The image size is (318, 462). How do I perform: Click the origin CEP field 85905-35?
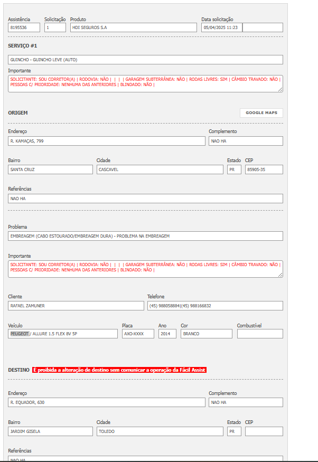(x=264, y=169)
